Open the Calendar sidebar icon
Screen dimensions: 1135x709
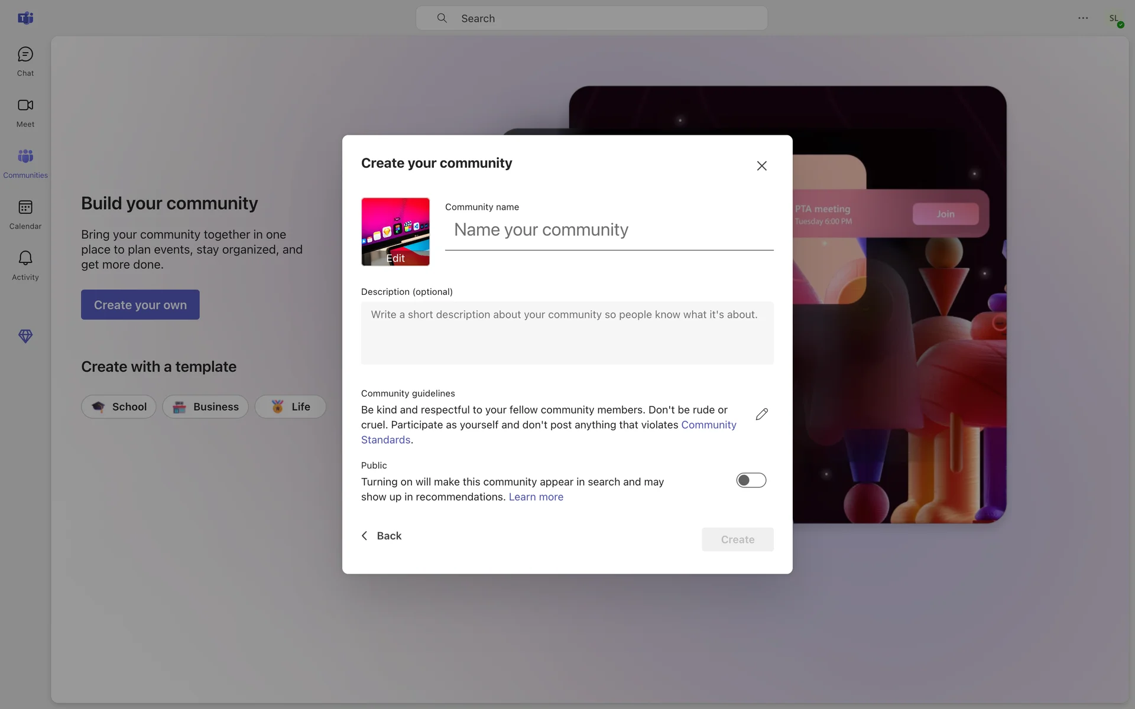(x=25, y=214)
